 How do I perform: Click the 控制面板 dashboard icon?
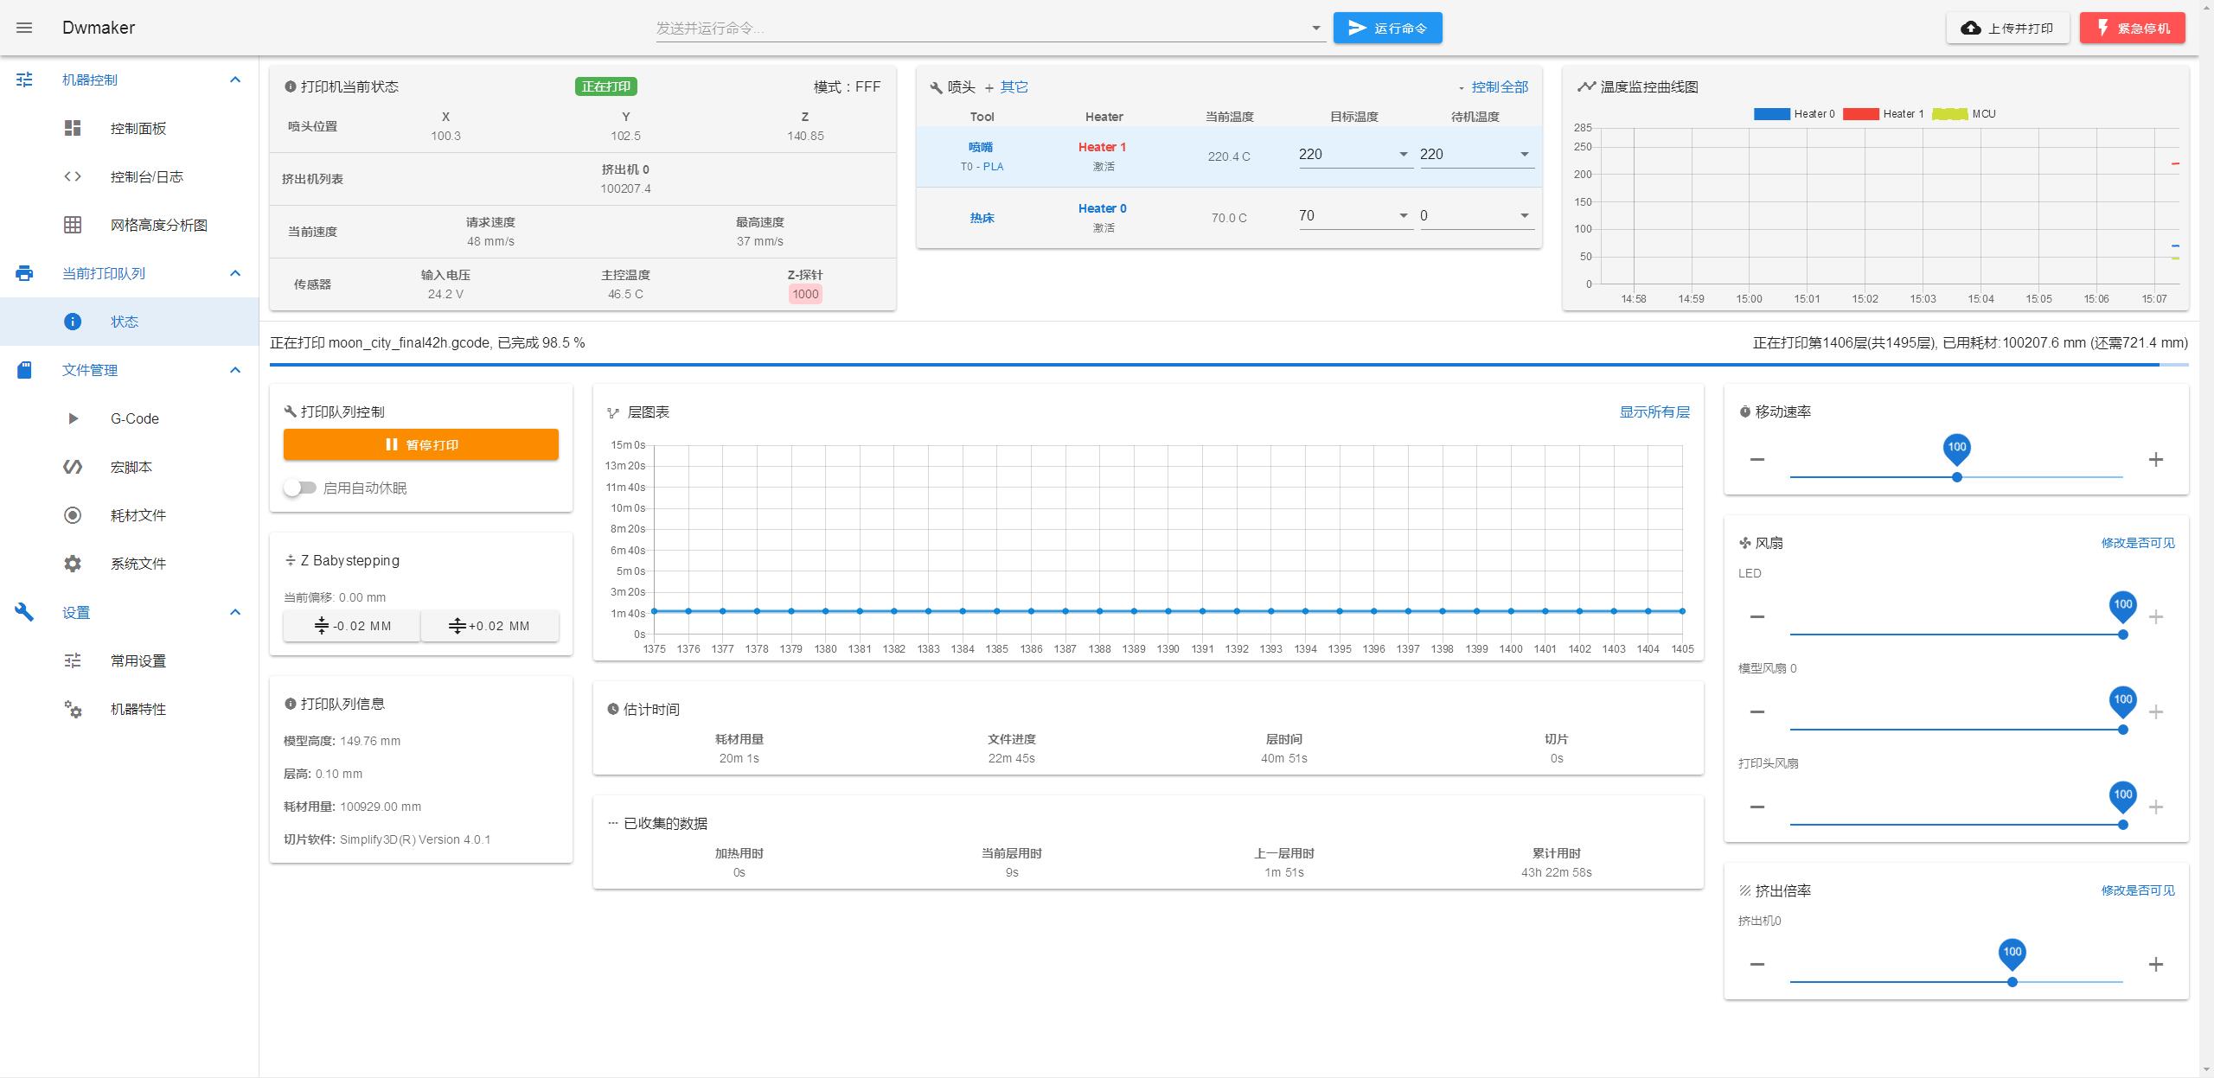pos(73,128)
